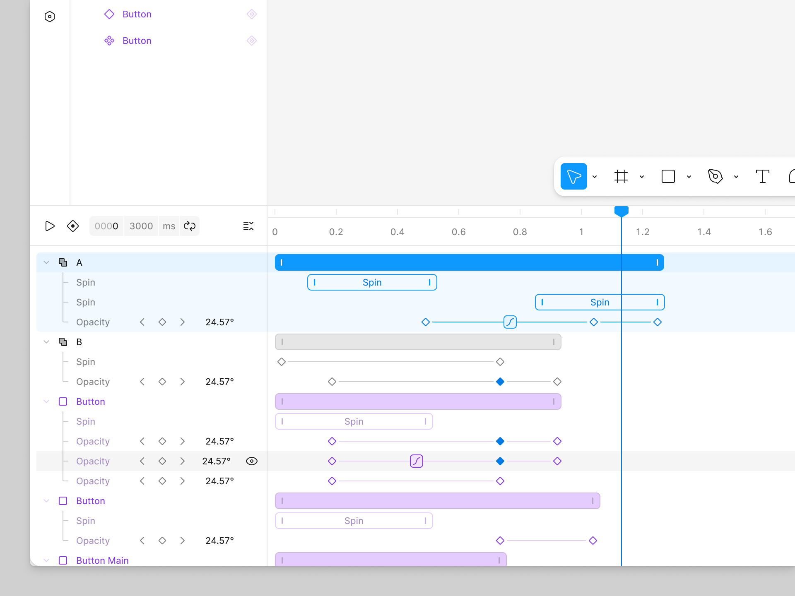Go to previous keyframe on highlighted Opacity row
The image size is (795, 596).
click(142, 461)
